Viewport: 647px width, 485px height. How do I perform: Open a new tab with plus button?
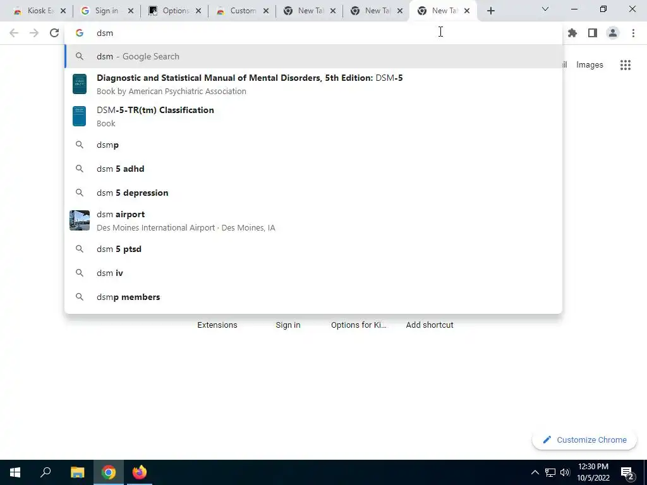490,11
